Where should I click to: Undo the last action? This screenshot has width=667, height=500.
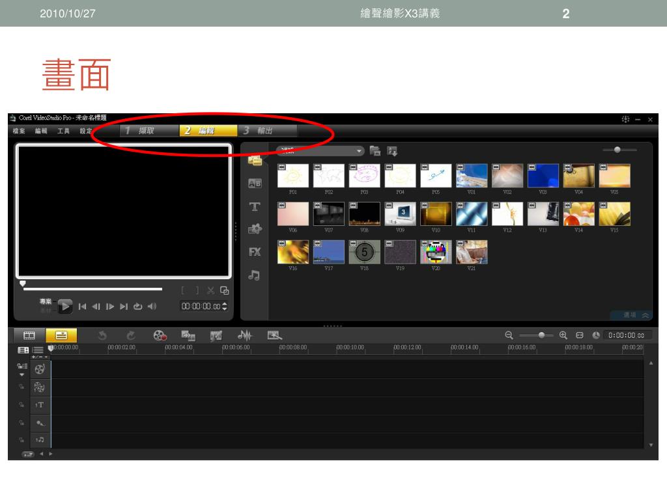pyautogui.click(x=102, y=335)
